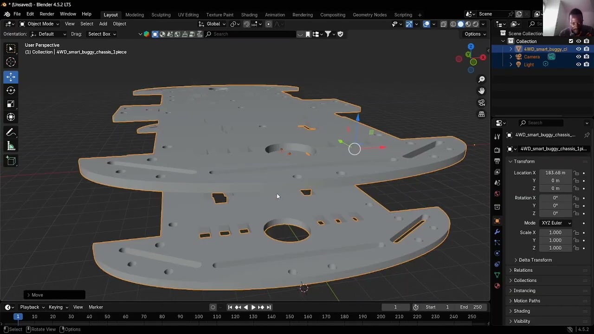Open the Object Mode dropdown
594x334 pixels.
(x=39, y=24)
